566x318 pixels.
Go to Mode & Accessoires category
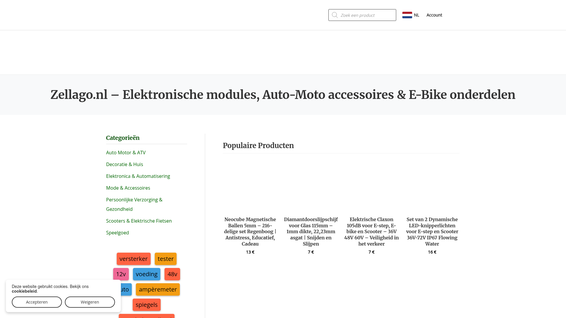pos(128,188)
